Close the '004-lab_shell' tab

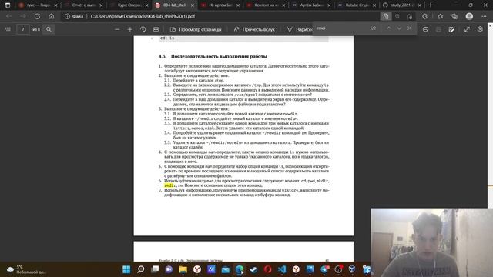(x=192, y=5)
